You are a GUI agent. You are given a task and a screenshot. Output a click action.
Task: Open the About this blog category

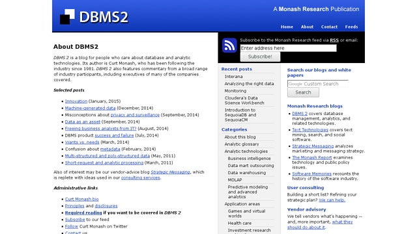240,137
